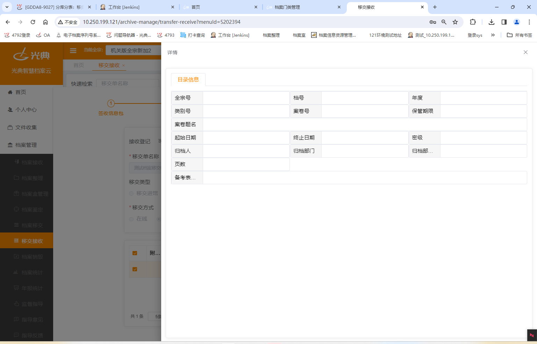Image resolution: width=537 pixels, height=344 pixels.
Task: Open 档案鉴定 submenu item
Action: click(x=32, y=210)
